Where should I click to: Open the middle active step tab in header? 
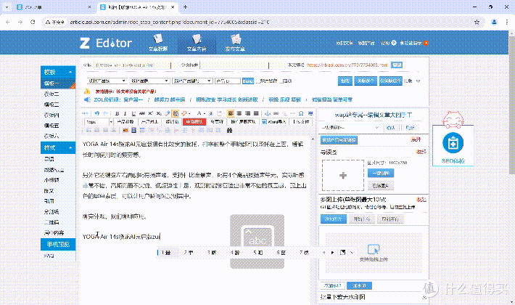coord(197,43)
